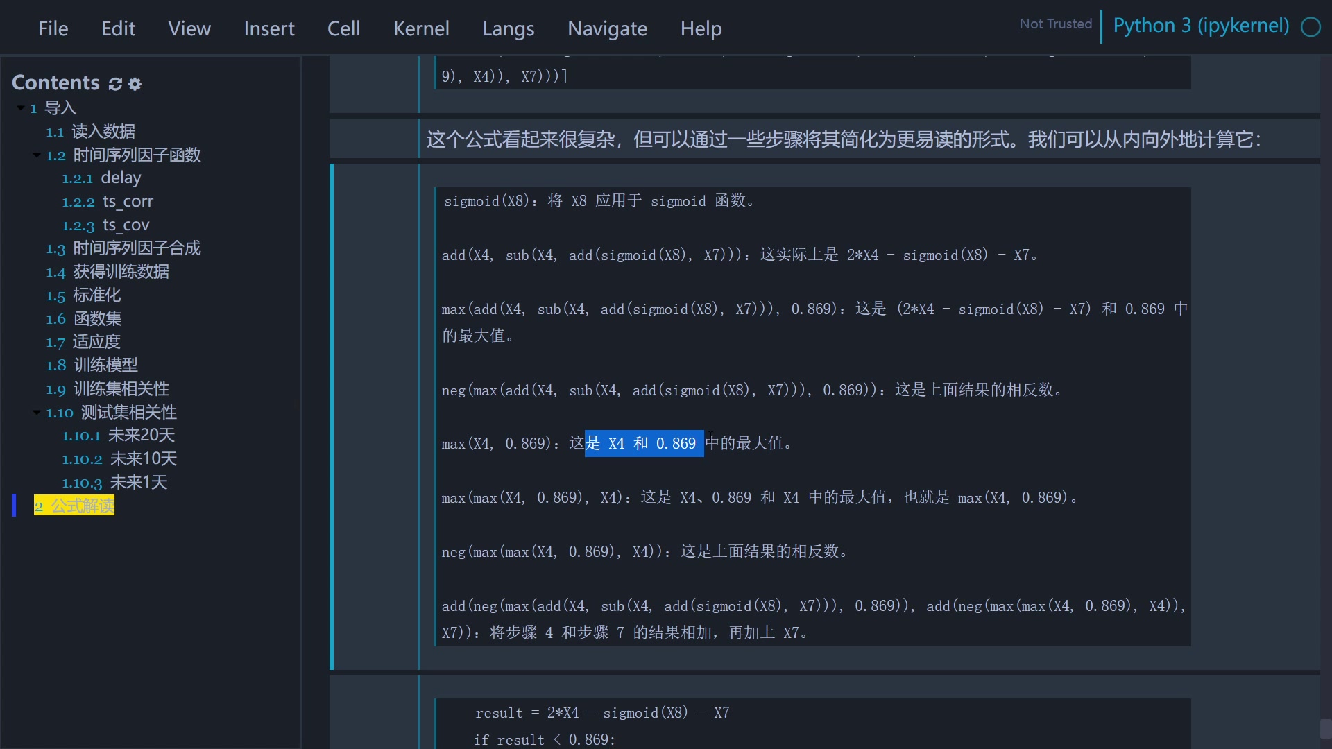This screenshot has height=749, width=1332.
Task: Open the View menu
Action: point(189,28)
